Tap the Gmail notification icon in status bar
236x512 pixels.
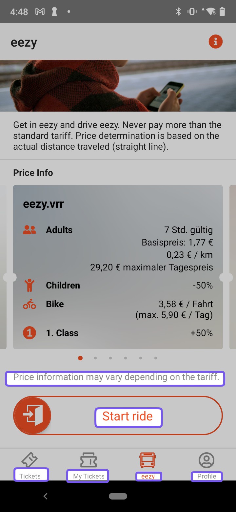(40, 12)
